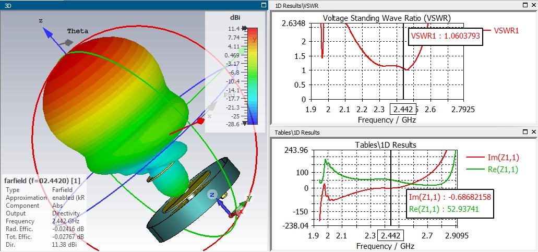The height and width of the screenshot is (252, 538).
Task: Click the red x axis arrowhead near the pattern
Action: [200, 121]
